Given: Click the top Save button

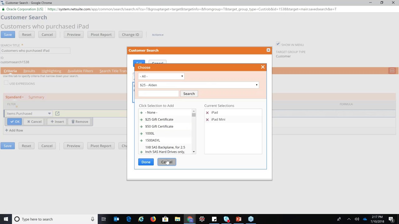Looking at the screenshot, I should pyautogui.click(x=8, y=35).
